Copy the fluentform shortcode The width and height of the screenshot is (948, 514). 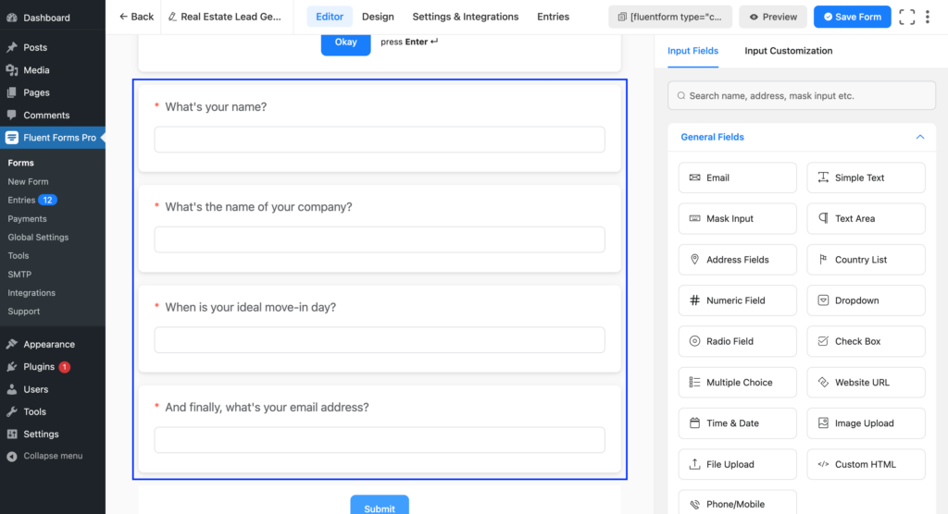[670, 17]
